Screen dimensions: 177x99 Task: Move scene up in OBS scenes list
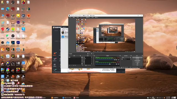point(73,65)
